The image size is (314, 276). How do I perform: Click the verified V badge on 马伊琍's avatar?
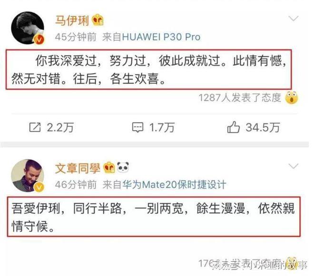coord(39,39)
